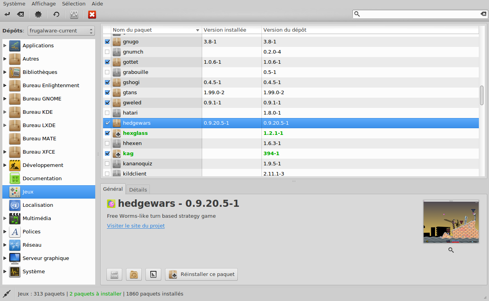Uncheck the hexglass package checkbox
The width and height of the screenshot is (489, 301).
click(107, 133)
